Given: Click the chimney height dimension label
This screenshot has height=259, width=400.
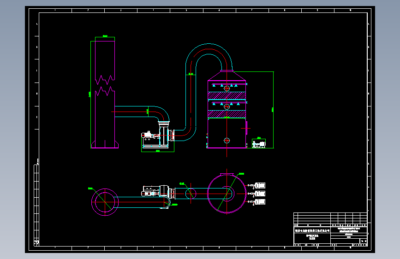Looking at the screenshot, I should [x=90, y=94].
